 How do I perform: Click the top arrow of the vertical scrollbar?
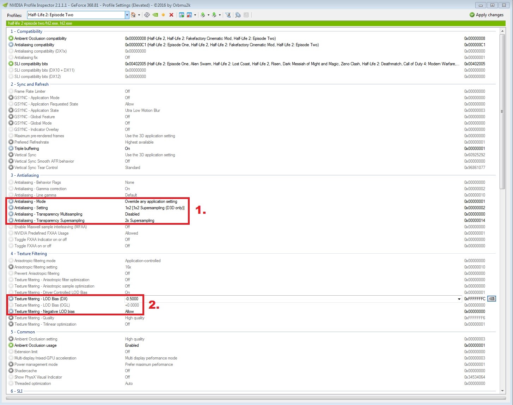tap(502, 31)
